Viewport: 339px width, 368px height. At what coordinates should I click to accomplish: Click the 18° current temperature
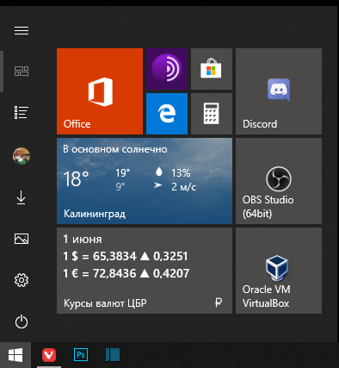(76, 179)
